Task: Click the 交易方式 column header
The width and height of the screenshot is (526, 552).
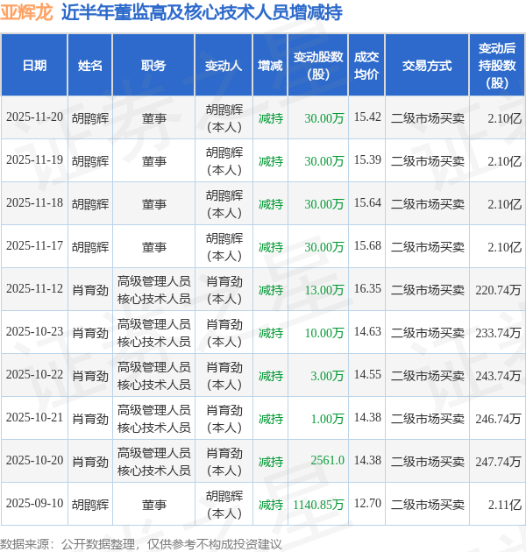Action: tap(427, 66)
